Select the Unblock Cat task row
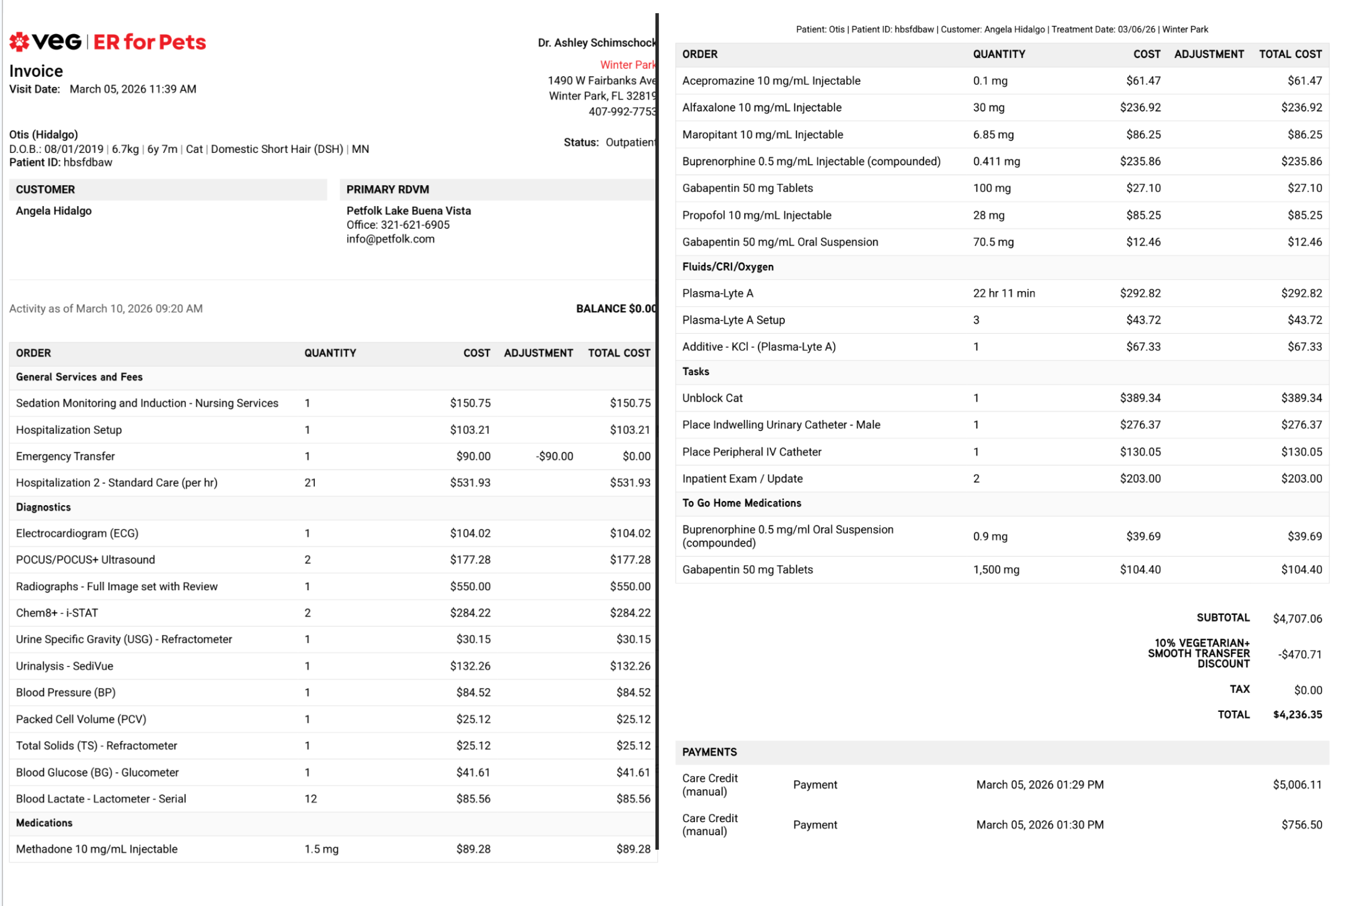The height and width of the screenshot is (906, 1348). (x=712, y=398)
